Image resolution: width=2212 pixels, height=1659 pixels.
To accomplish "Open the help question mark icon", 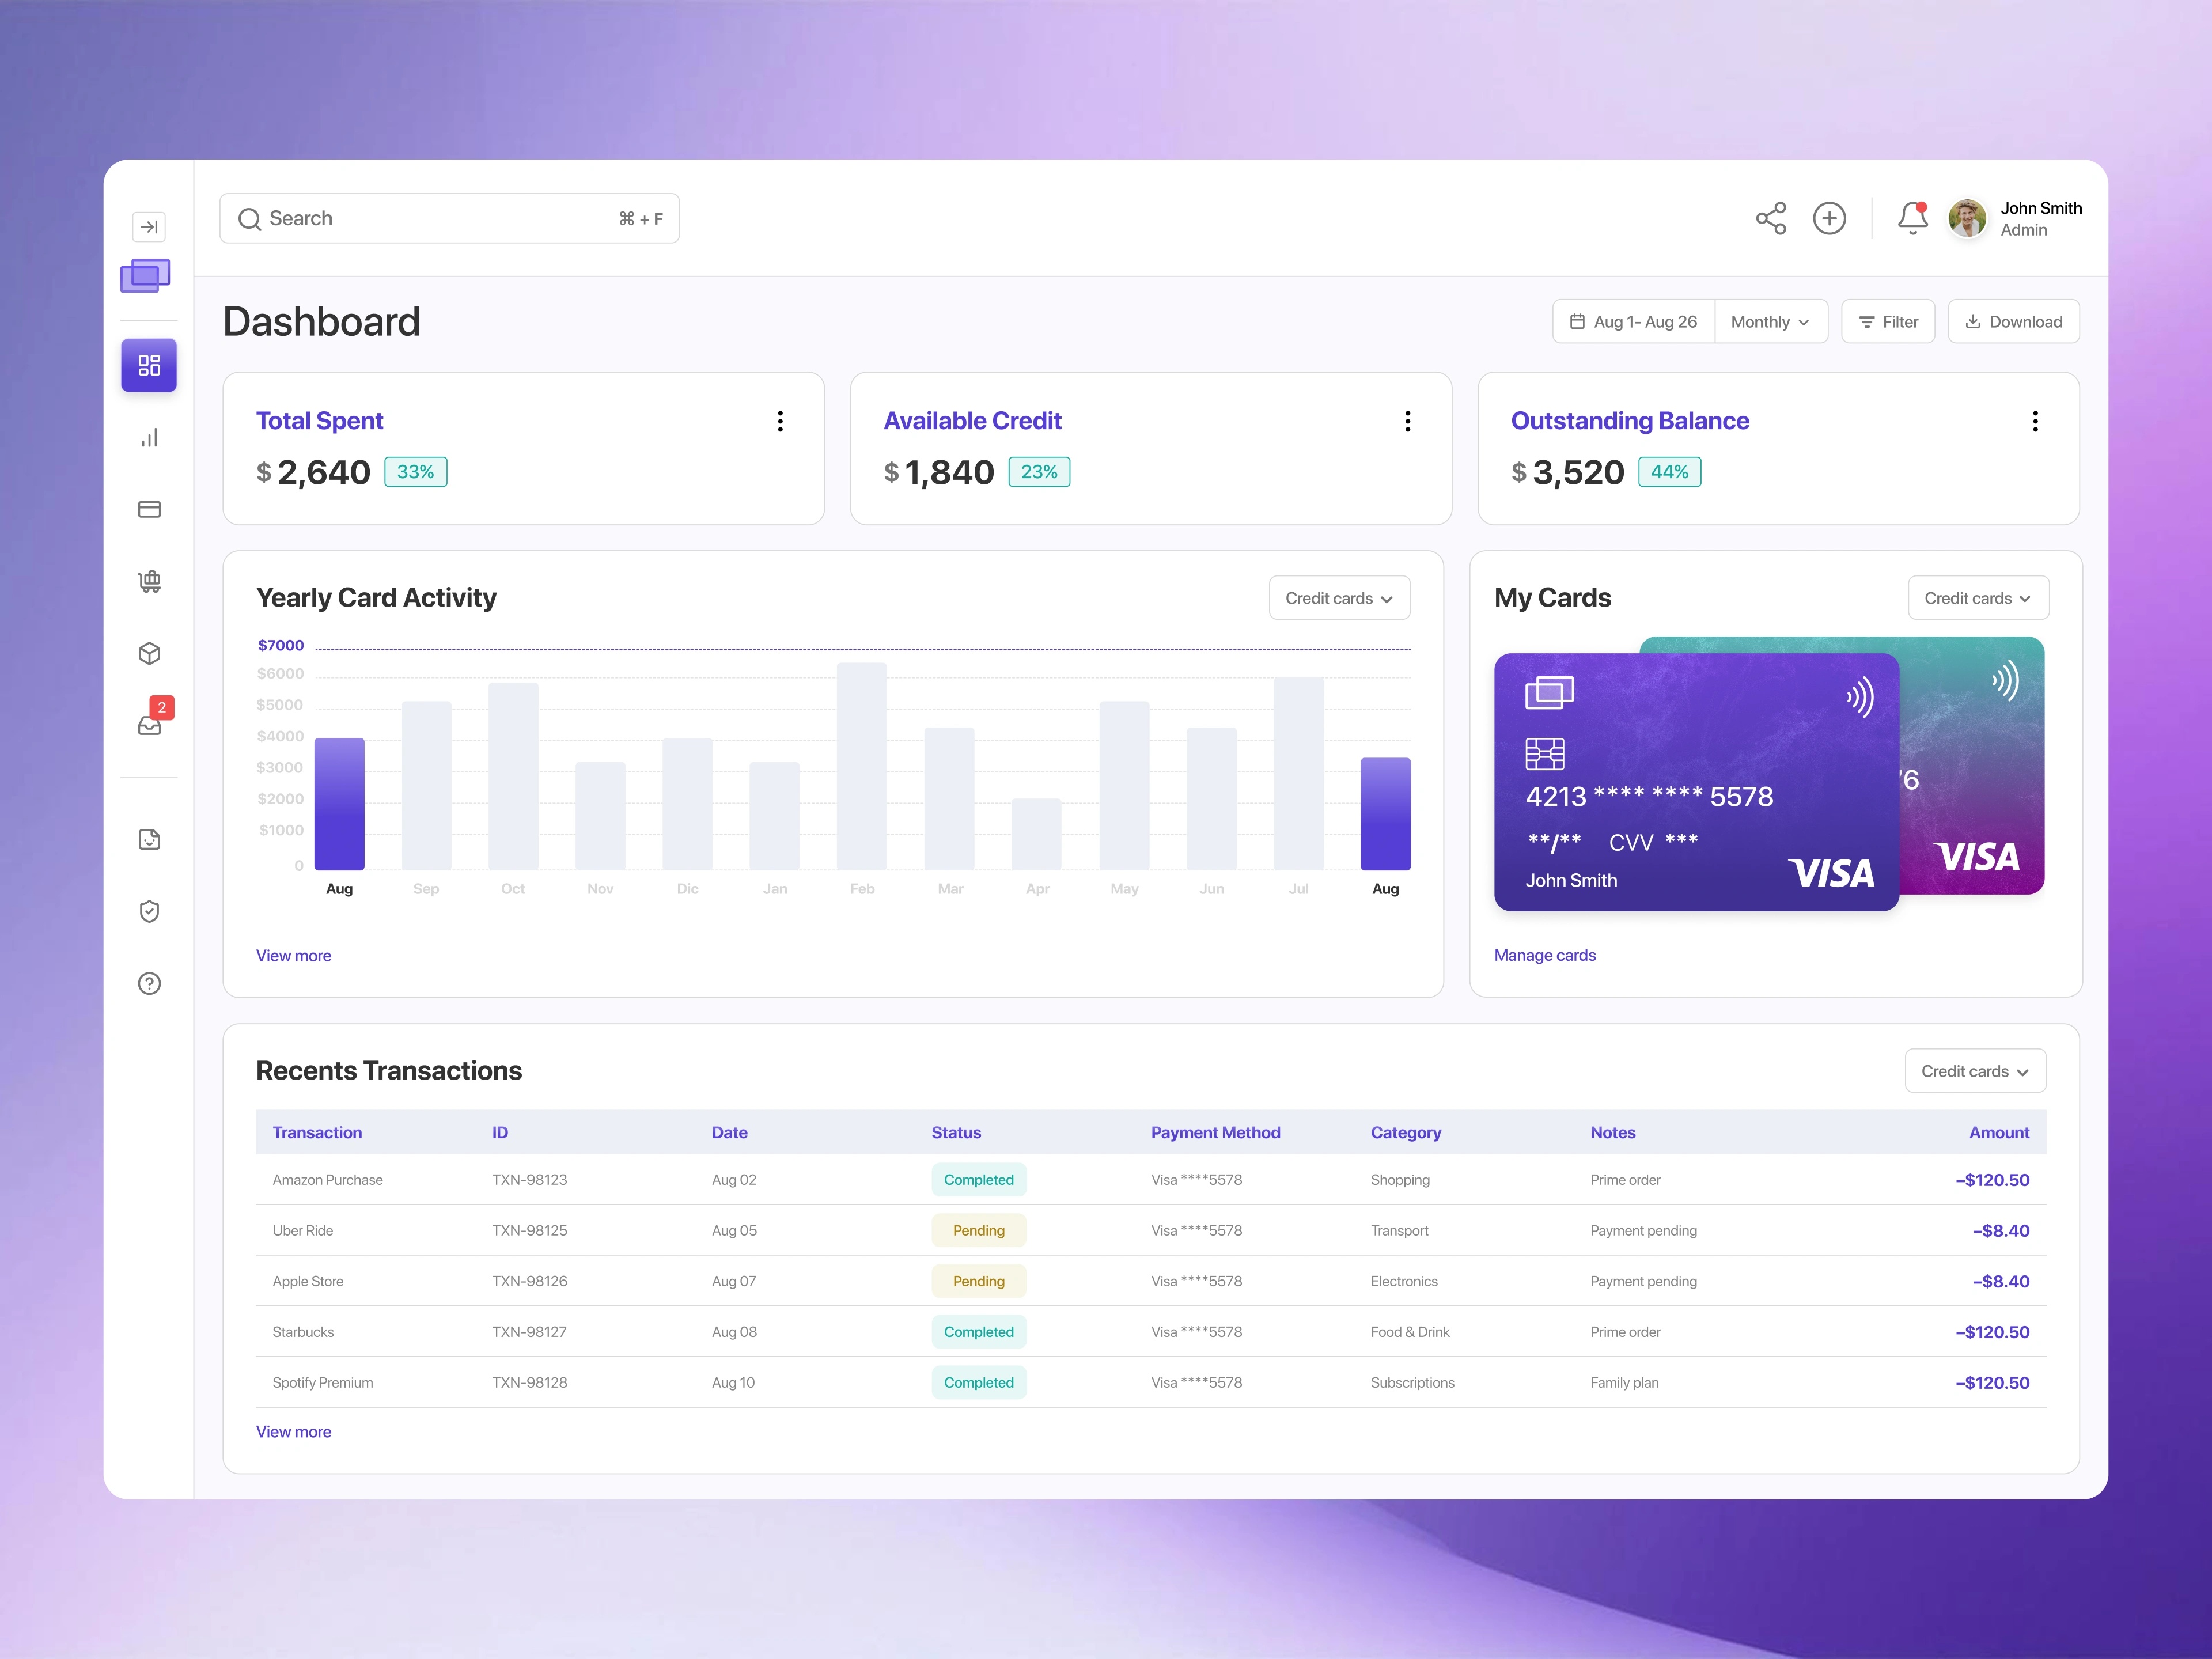I will click(149, 984).
